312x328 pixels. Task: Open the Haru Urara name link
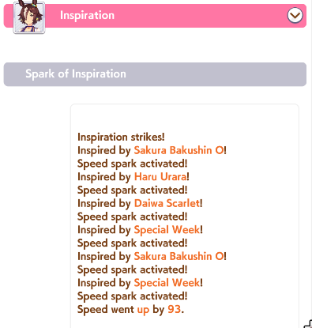[x=160, y=177]
